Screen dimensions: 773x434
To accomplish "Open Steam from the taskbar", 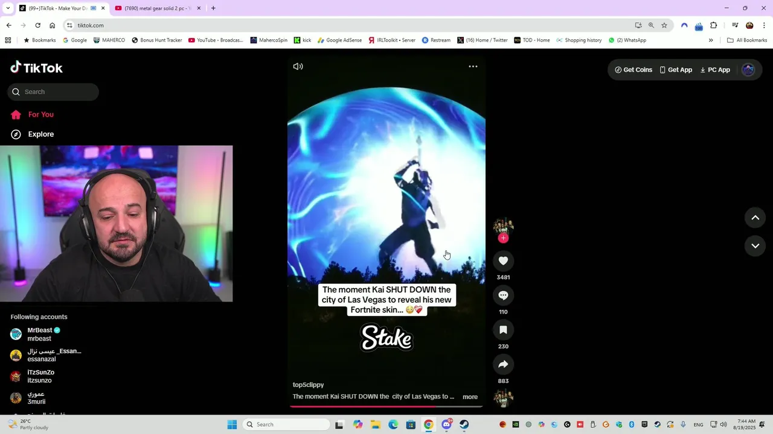I will (464, 424).
